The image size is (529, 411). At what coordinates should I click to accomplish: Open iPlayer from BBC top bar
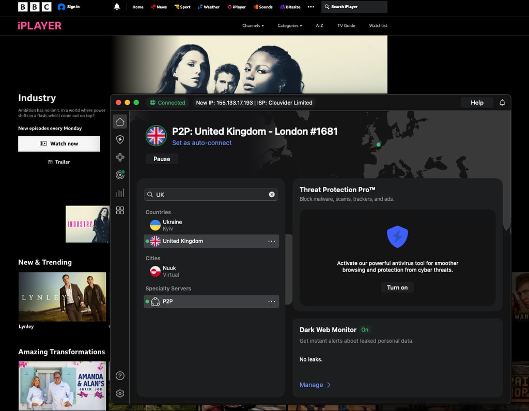point(237,7)
